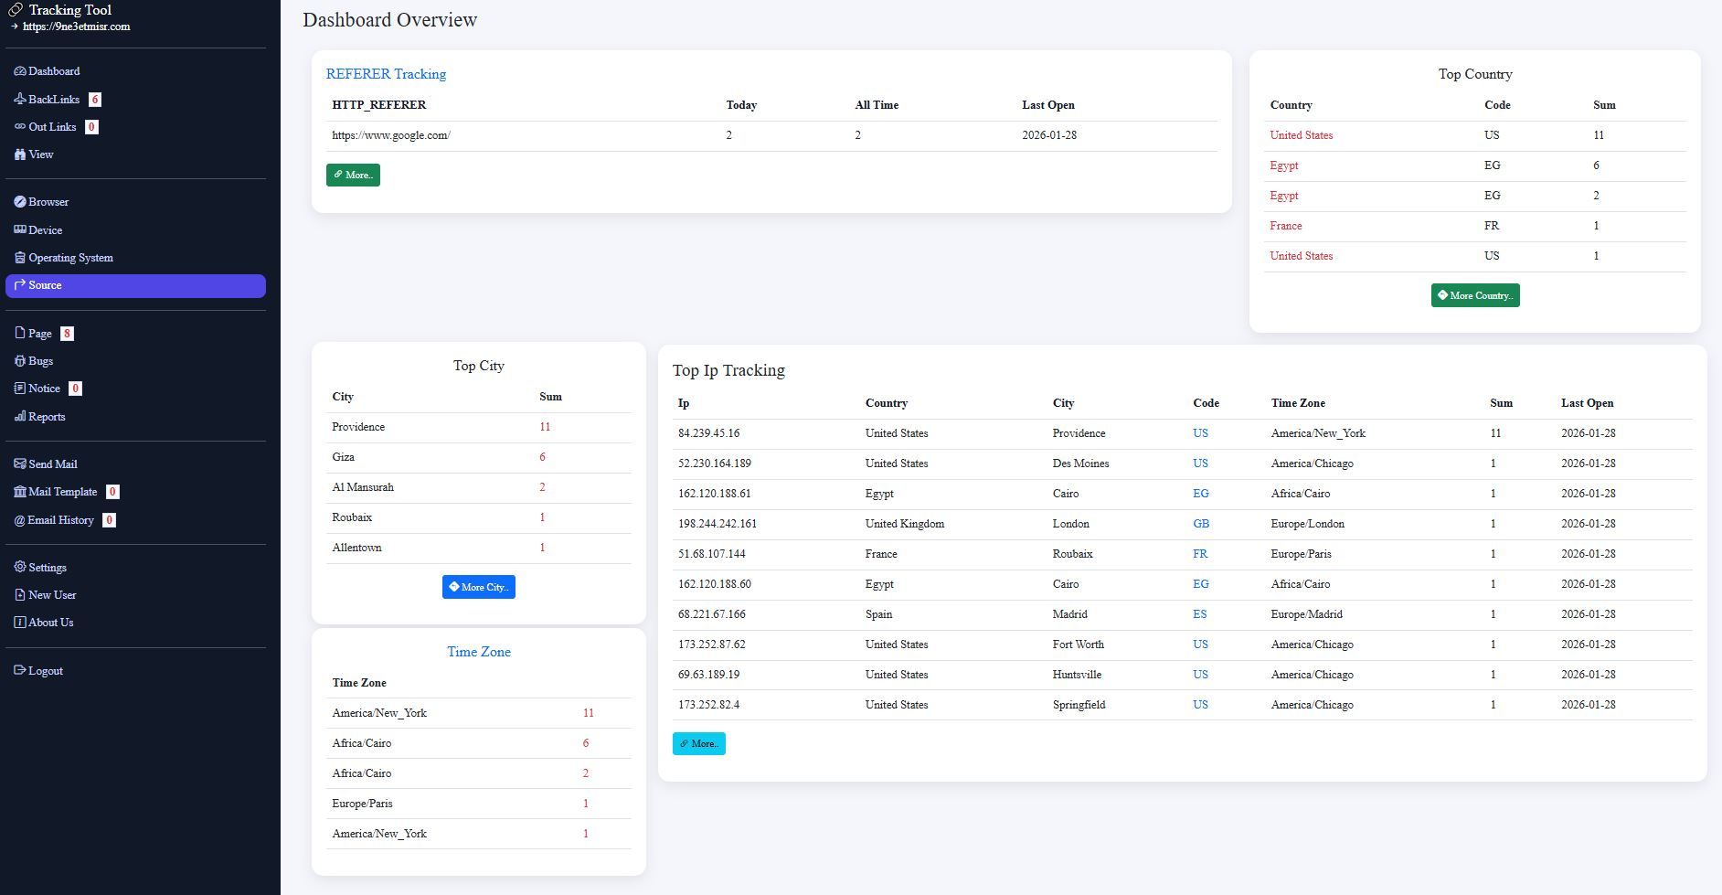Click the Source arrow icon
The height and width of the screenshot is (895, 1722).
click(20, 285)
